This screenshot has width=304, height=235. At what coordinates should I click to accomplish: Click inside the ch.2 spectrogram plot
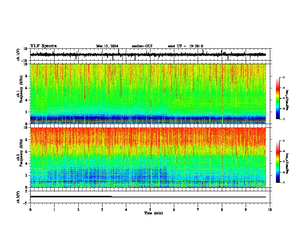click(x=148, y=157)
